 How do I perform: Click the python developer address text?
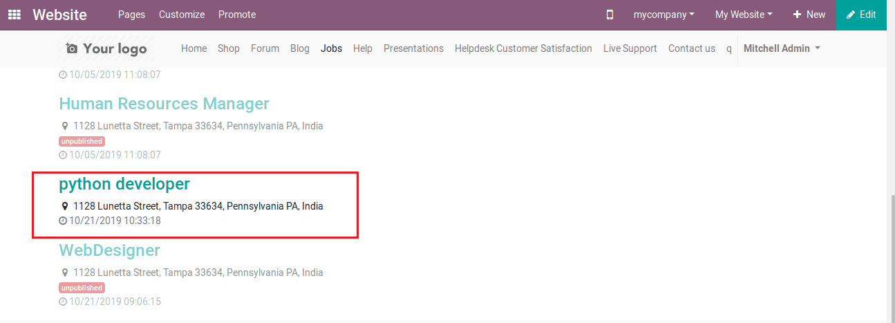pos(198,206)
